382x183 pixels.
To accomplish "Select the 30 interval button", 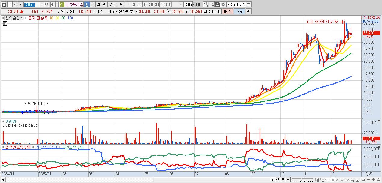I will pos(157,4).
